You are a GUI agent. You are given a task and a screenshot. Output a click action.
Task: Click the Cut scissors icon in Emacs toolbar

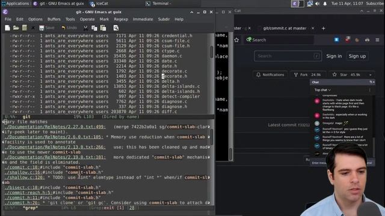click(x=85, y=28)
